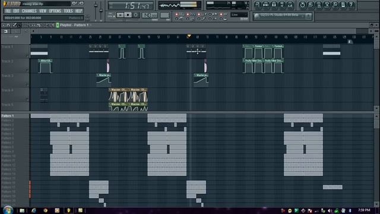Open the HELP menu
The height and width of the screenshot is (214, 380).
78,11
